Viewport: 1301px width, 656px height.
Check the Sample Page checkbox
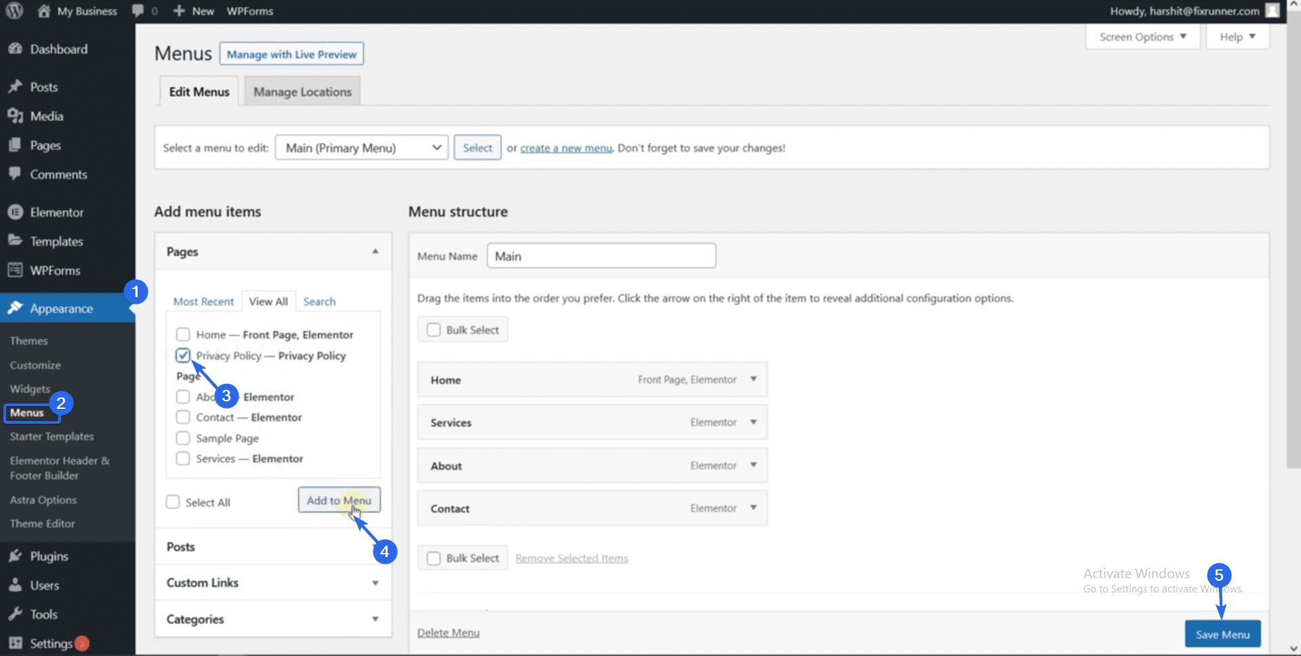pyautogui.click(x=183, y=438)
